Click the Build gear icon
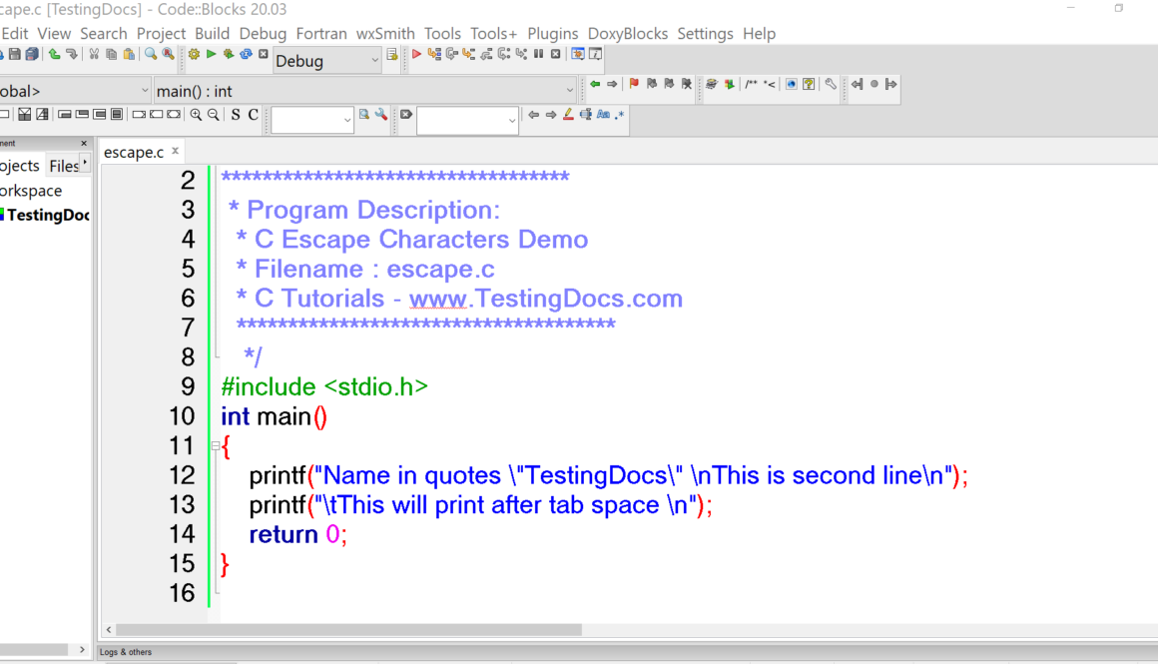 (194, 55)
